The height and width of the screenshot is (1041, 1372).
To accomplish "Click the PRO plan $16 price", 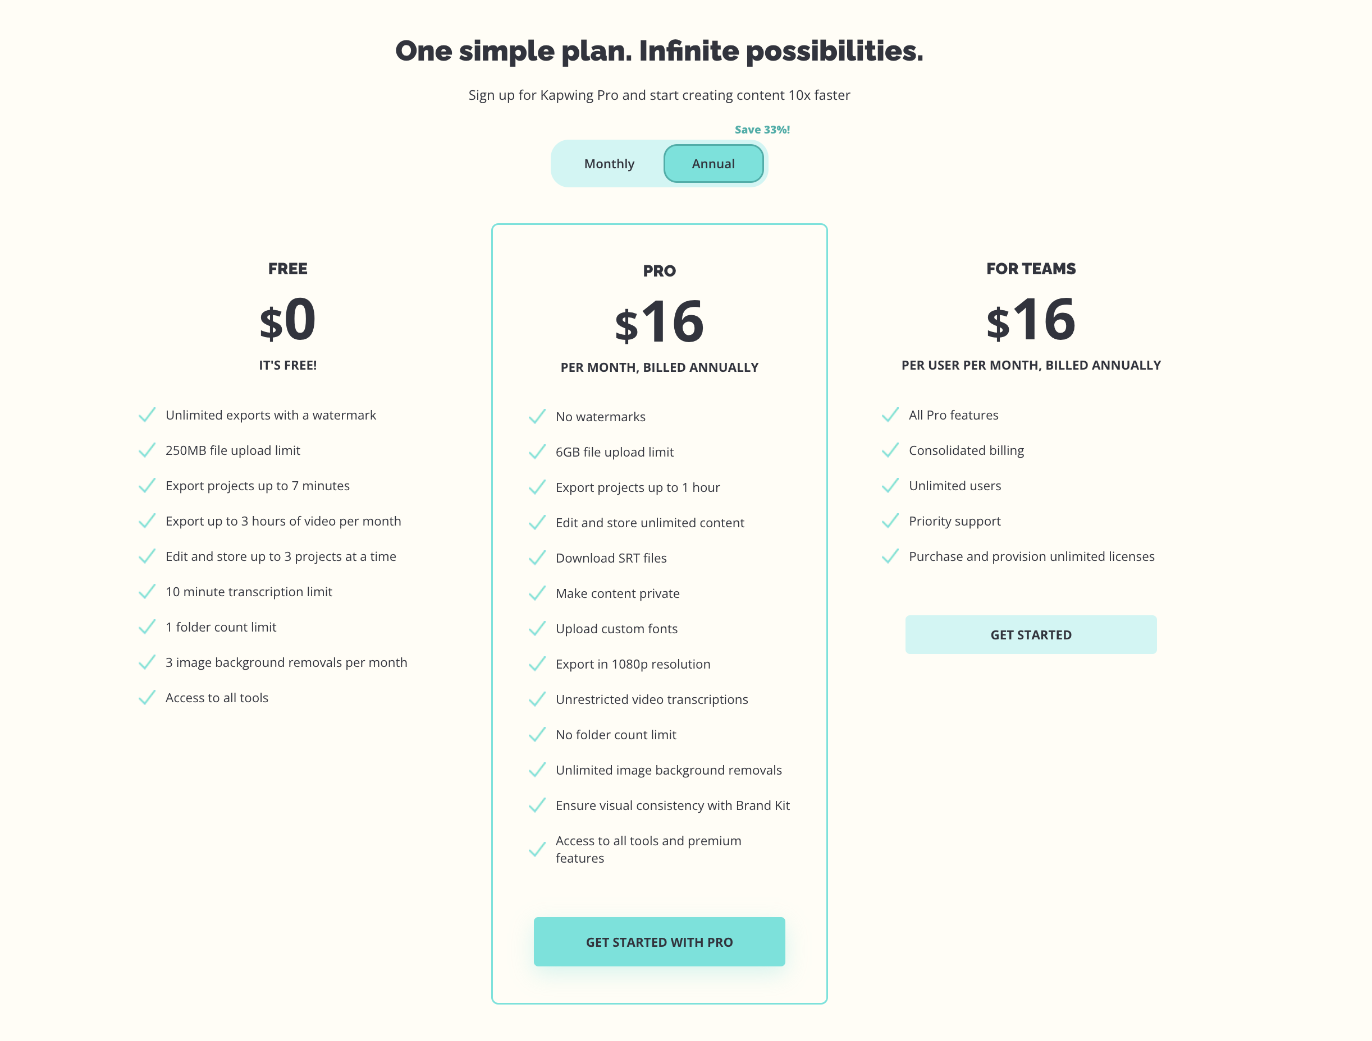I will pyautogui.click(x=658, y=322).
